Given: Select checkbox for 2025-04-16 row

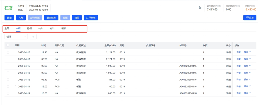Looking at the screenshot, I should [x=8, y=66].
